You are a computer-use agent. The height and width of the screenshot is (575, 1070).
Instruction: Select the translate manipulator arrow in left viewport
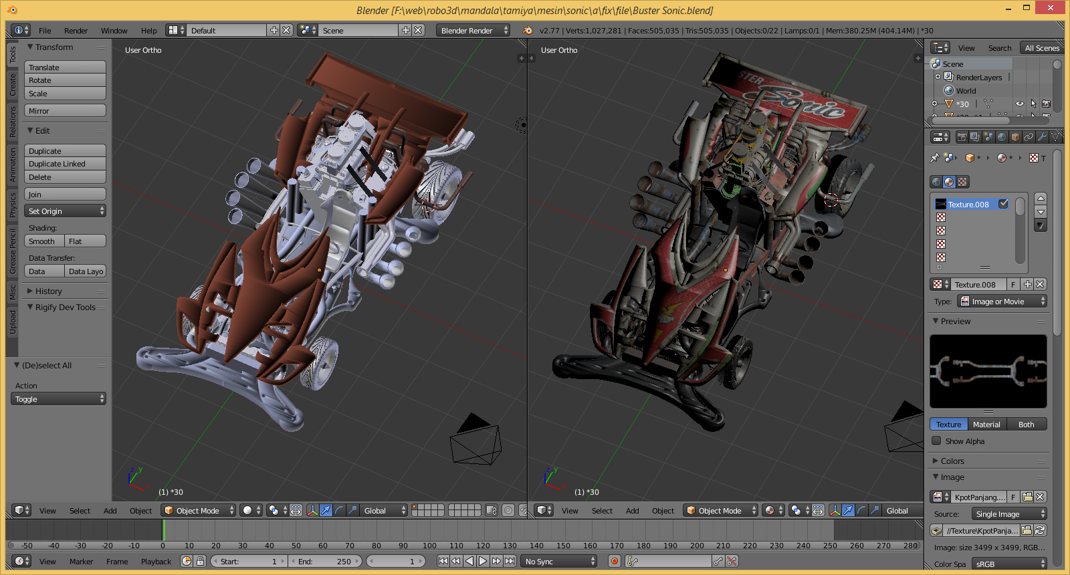(x=326, y=510)
